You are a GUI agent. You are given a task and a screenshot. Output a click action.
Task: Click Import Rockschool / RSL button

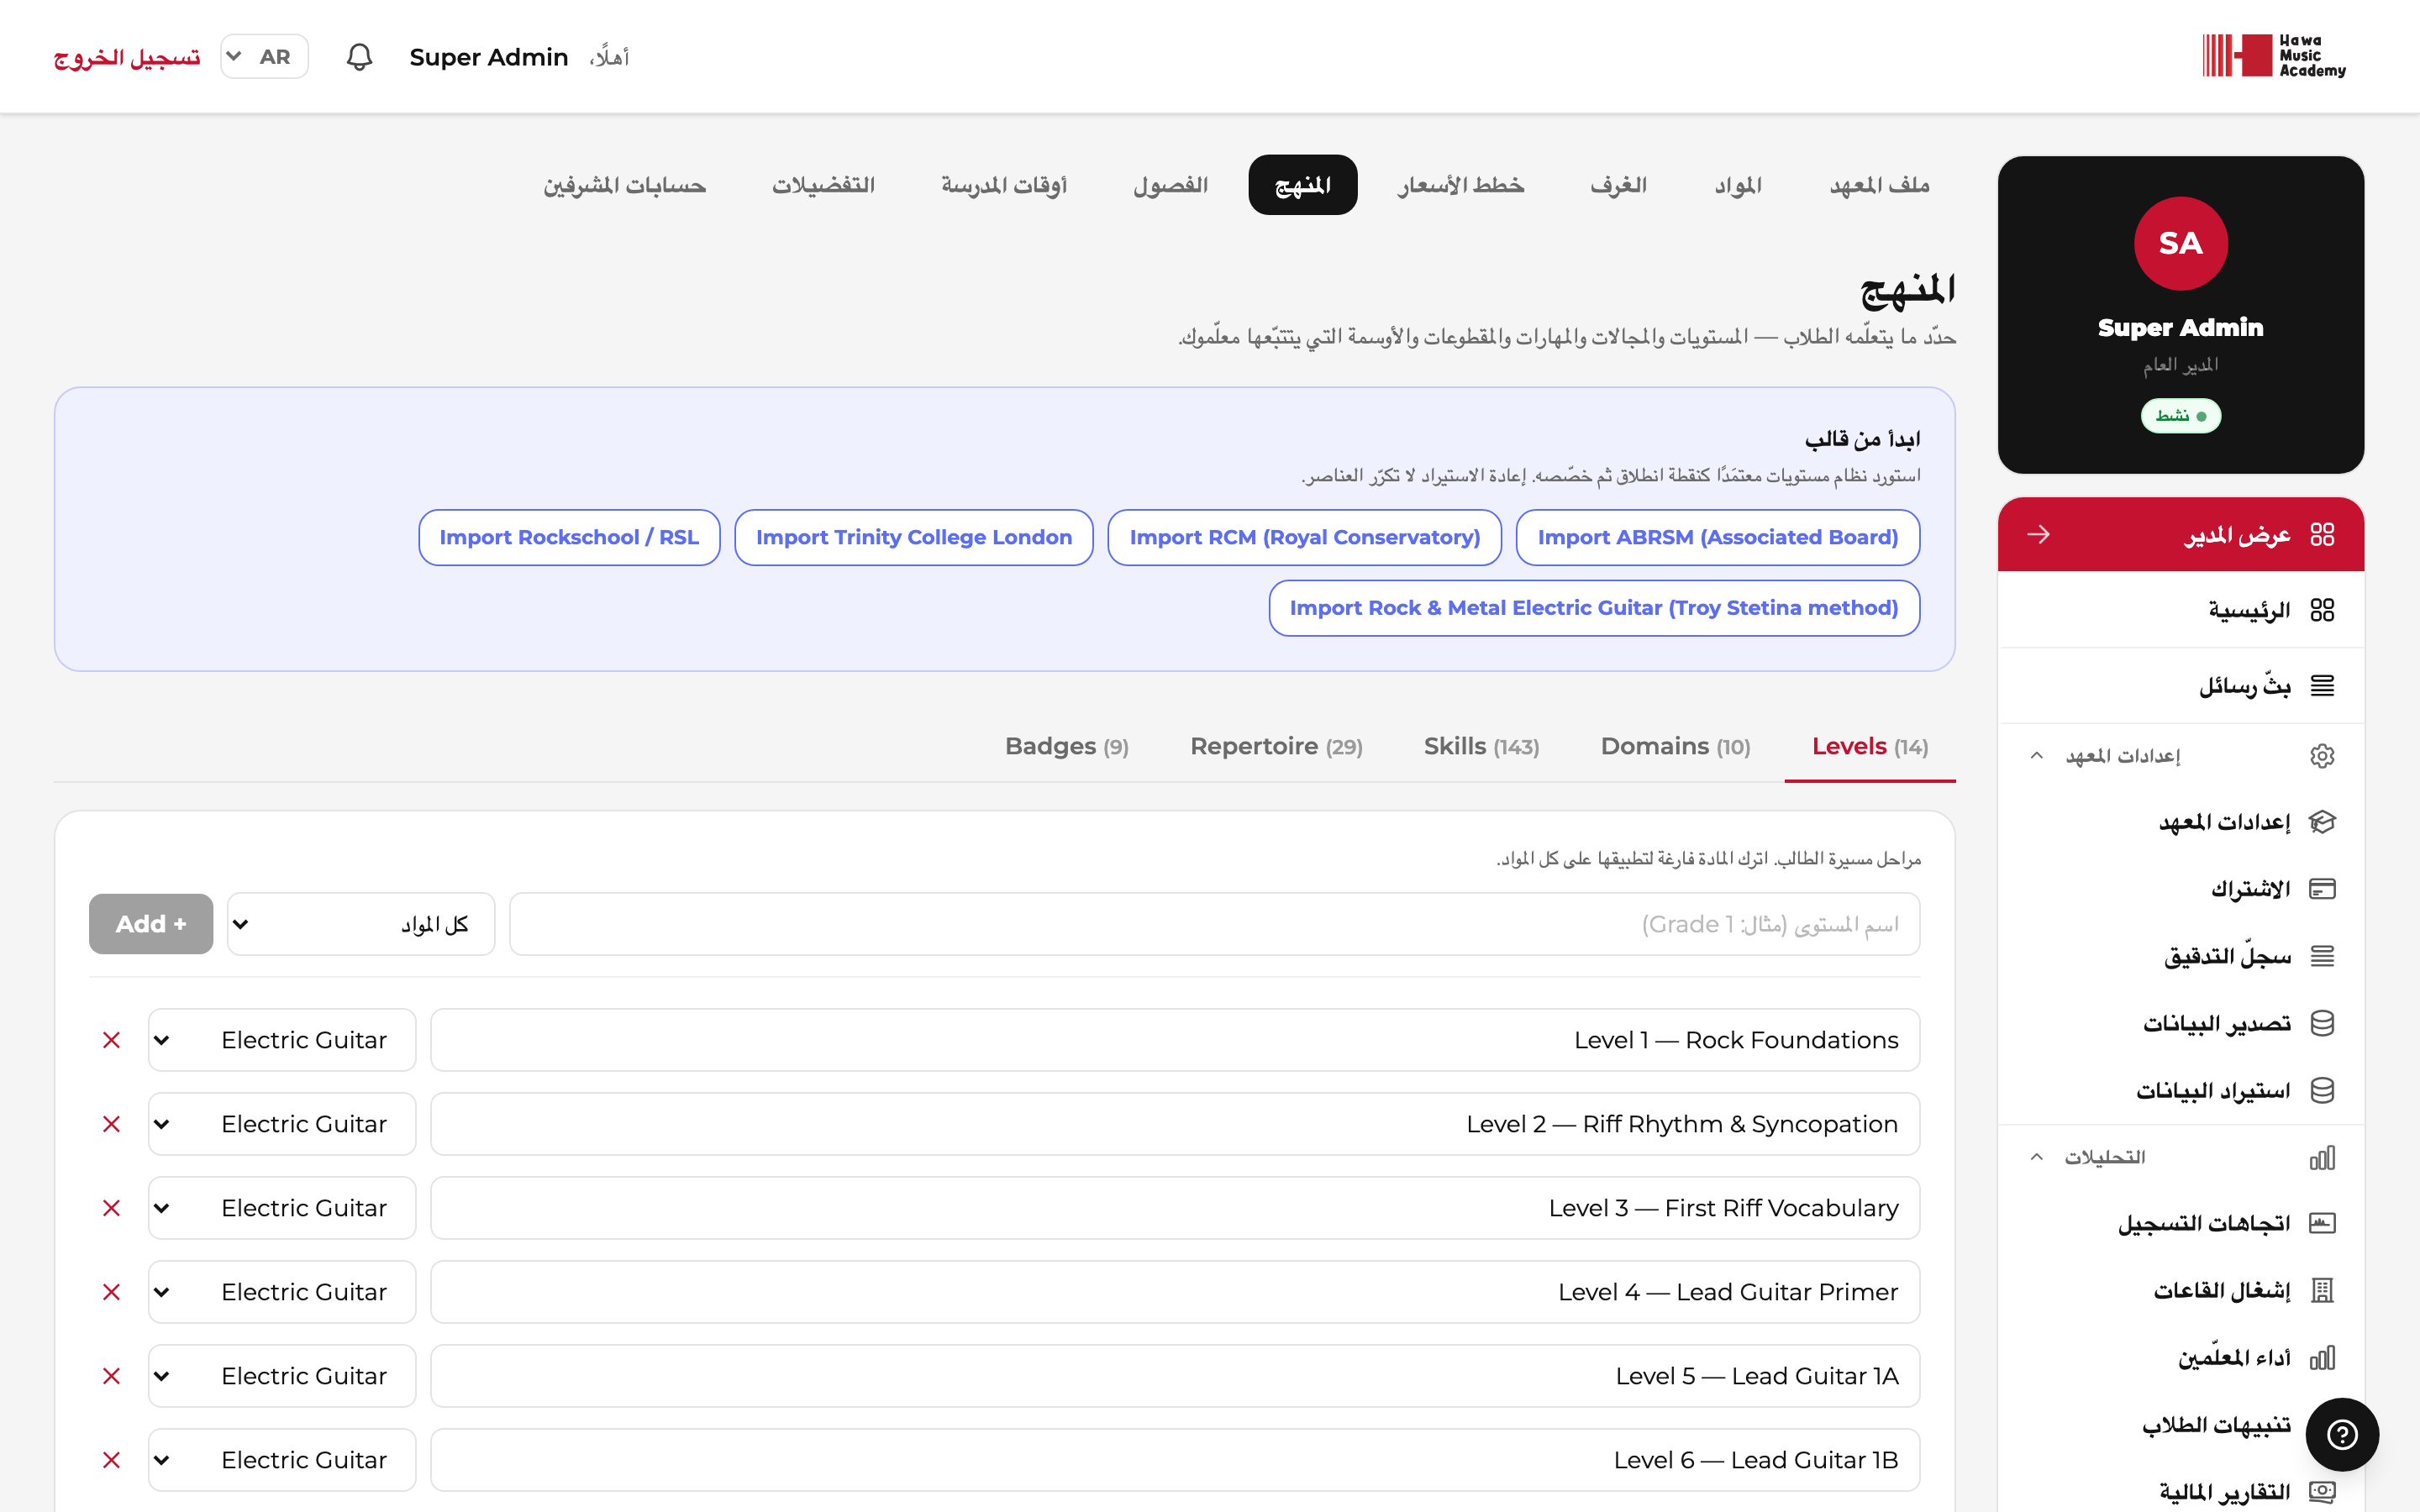569,537
